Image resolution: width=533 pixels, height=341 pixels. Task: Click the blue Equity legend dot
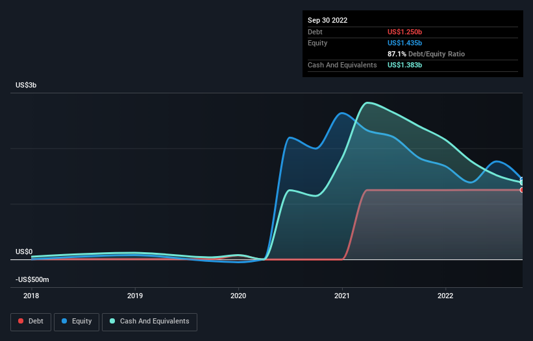(64, 321)
